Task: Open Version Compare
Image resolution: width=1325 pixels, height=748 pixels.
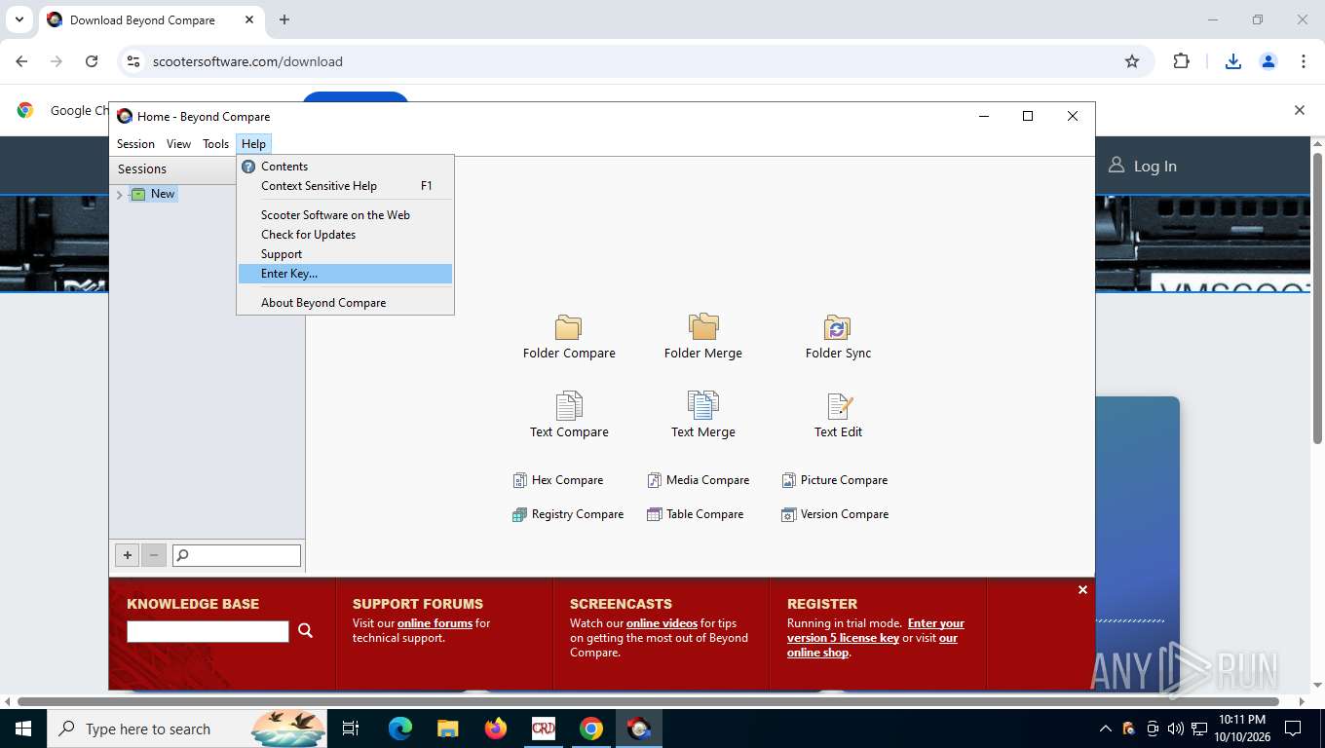Action: (x=835, y=514)
